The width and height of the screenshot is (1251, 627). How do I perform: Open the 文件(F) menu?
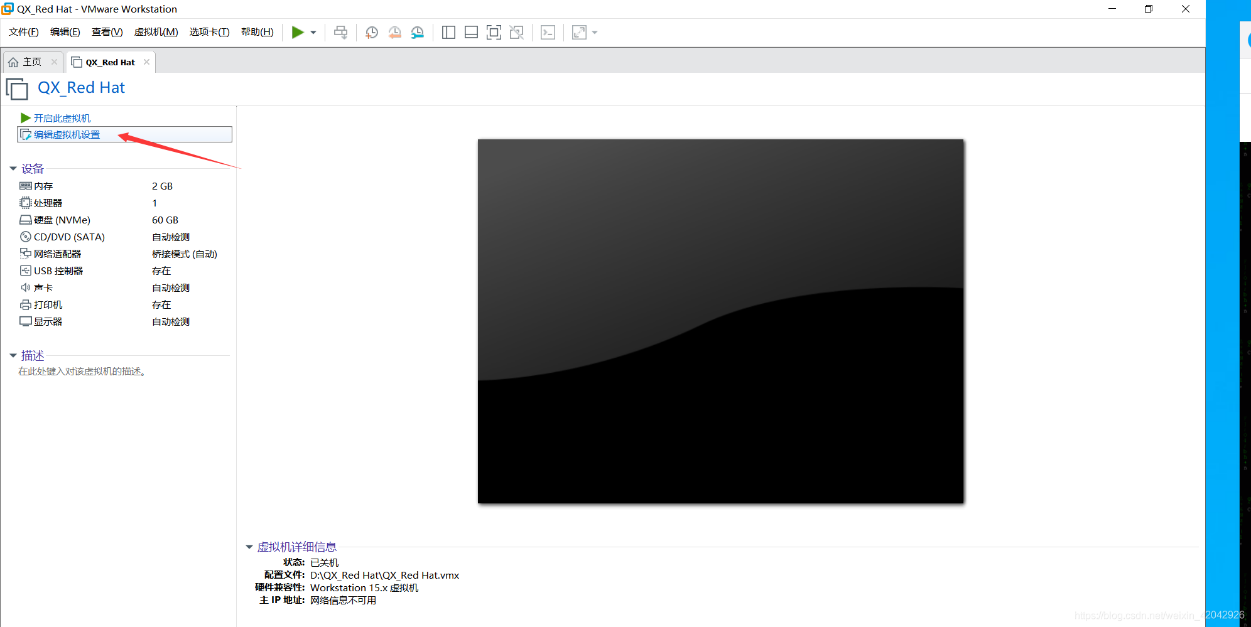click(24, 32)
